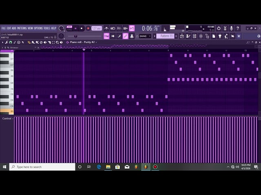Toggle the metronome
Image resolution: width=261 pixels, height=195 pixels.
pos(106,28)
